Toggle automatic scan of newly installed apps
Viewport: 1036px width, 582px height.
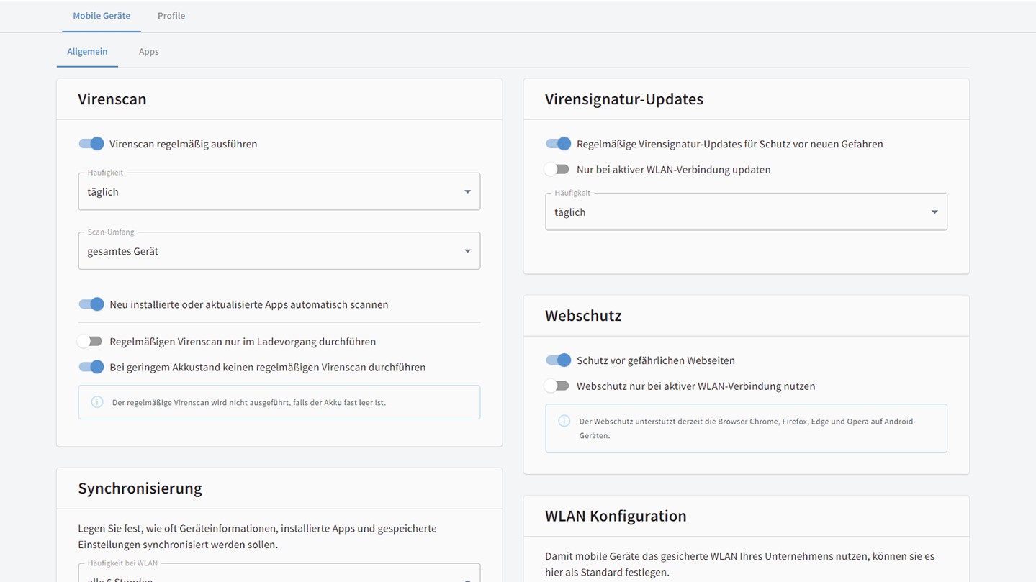[x=91, y=304]
